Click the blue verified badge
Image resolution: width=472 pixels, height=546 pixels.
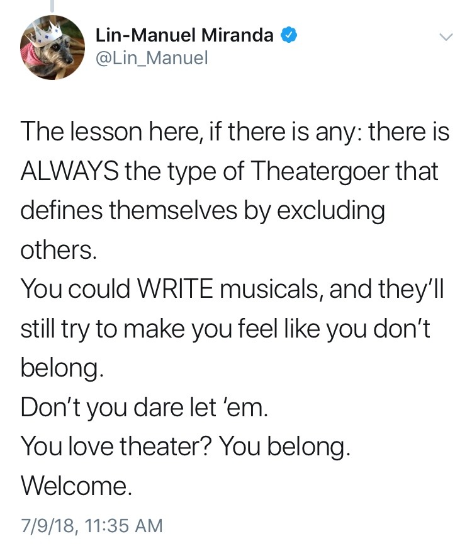coord(288,36)
